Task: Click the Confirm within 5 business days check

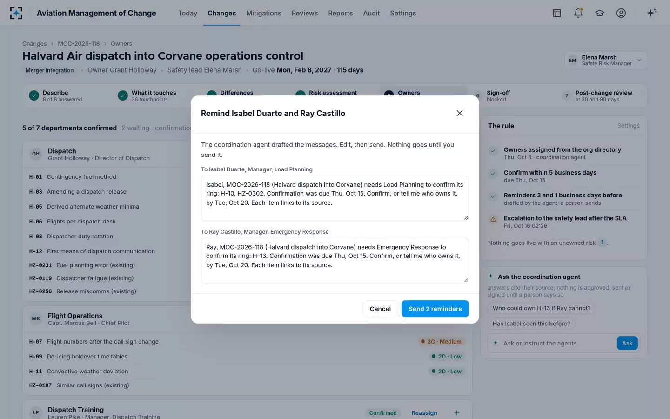Action: [x=493, y=174]
